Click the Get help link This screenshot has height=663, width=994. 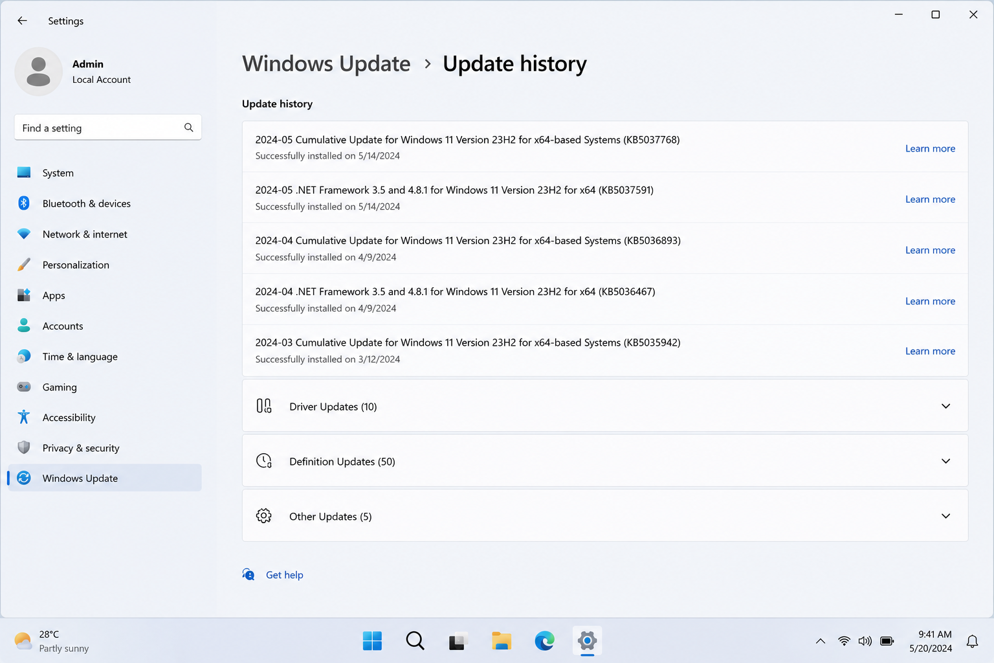[284, 575]
